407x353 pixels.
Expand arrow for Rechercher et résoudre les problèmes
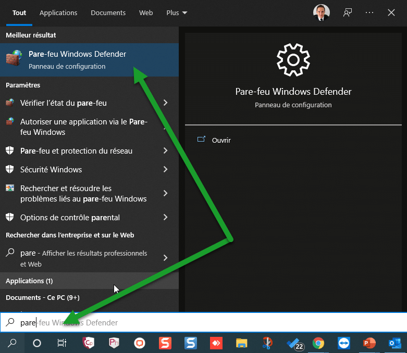(166, 193)
